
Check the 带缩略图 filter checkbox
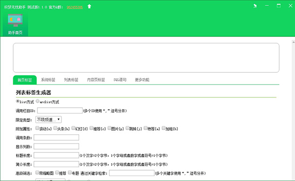tap(37, 172)
